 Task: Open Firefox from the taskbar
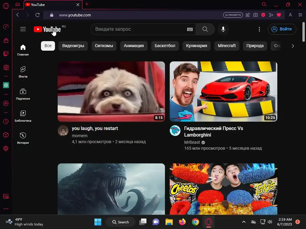pos(182,222)
